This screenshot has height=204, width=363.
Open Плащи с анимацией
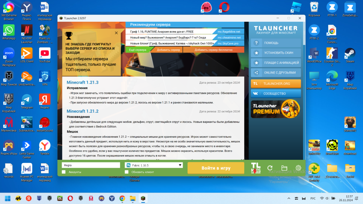click(276, 63)
